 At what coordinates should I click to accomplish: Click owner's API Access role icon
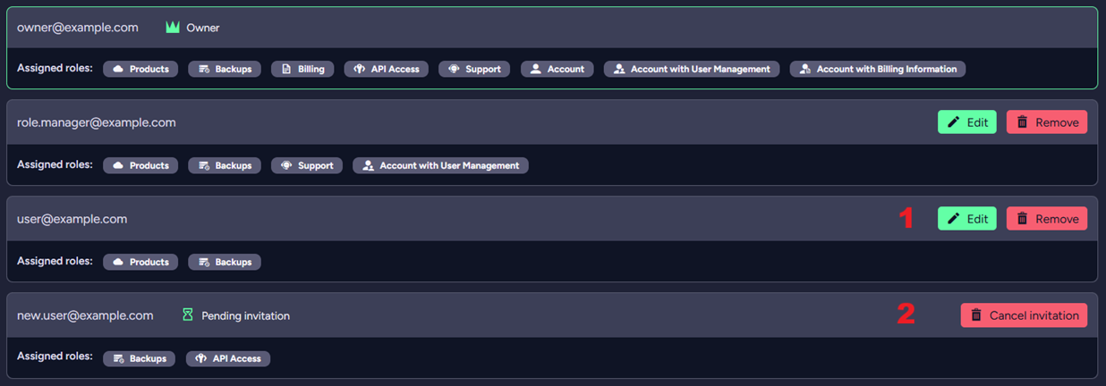pos(360,69)
